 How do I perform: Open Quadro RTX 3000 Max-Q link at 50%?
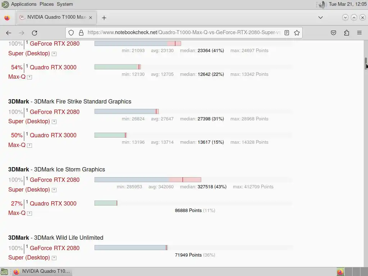53,135
